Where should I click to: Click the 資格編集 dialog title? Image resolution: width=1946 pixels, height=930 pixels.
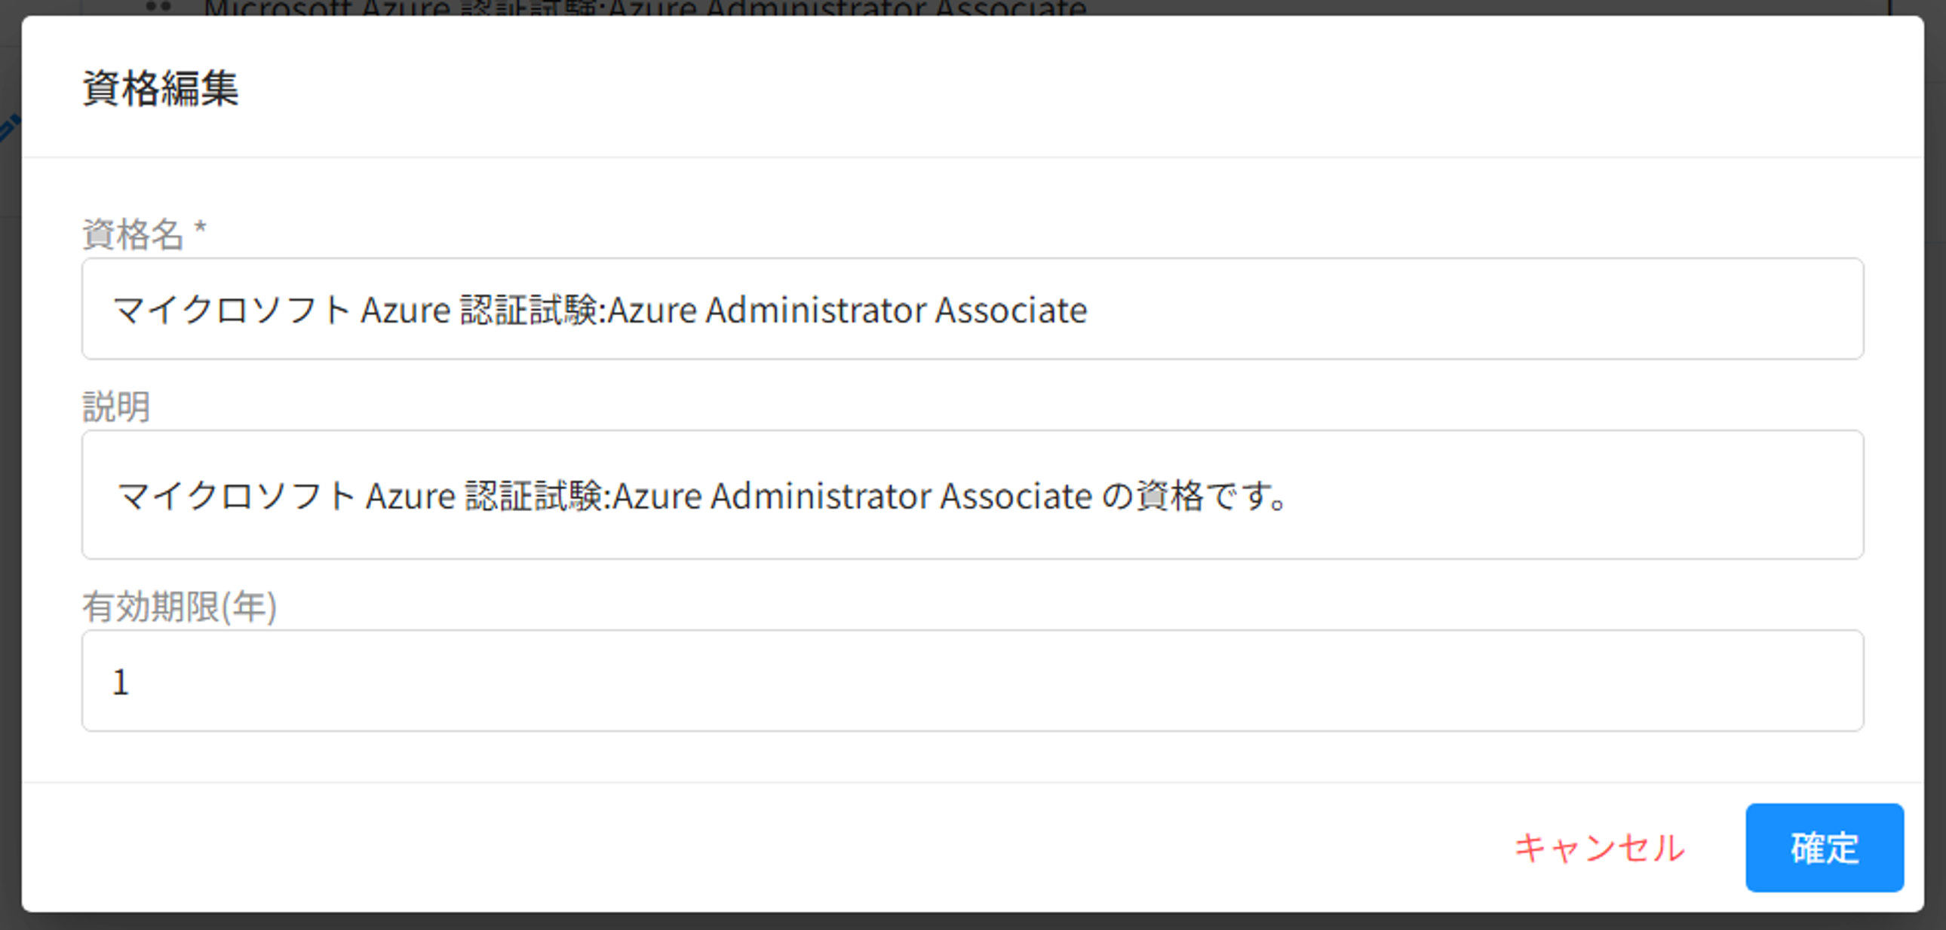coord(160,88)
